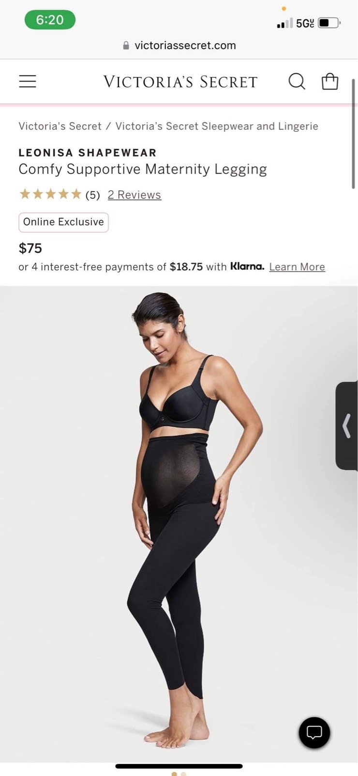This screenshot has width=358, height=776.
Task: Click the page scrollbar
Action: (x=354, y=134)
